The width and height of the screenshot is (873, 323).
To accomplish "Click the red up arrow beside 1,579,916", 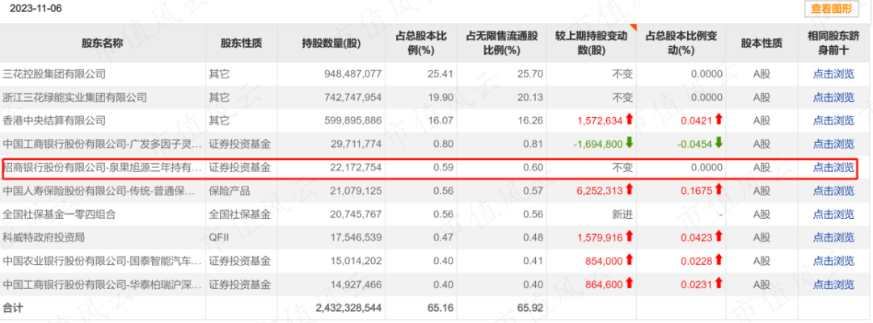I will (630, 237).
